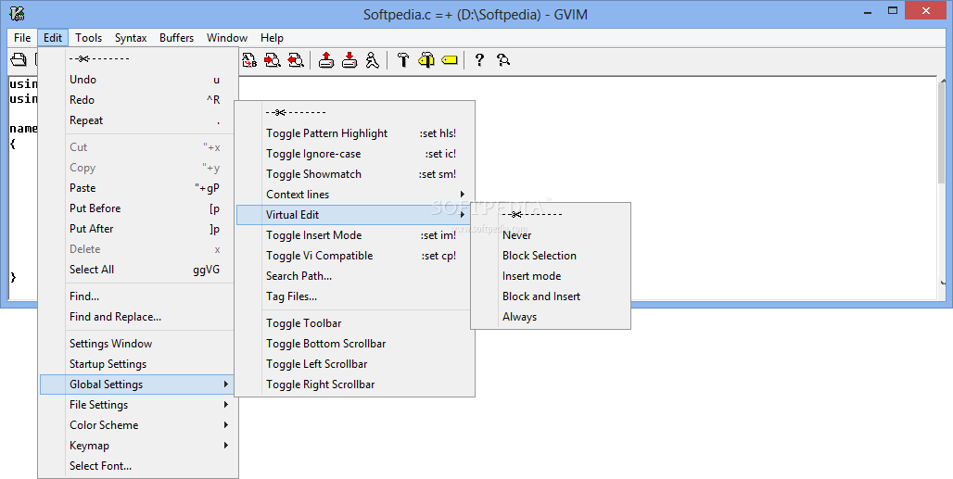Choose Repeat from Edit menu
Image resolution: width=953 pixels, height=479 pixels.
[x=138, y=120]
